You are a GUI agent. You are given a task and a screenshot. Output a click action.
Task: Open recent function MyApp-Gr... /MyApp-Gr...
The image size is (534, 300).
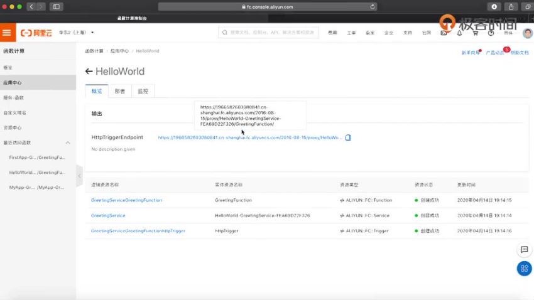point(36,188)
